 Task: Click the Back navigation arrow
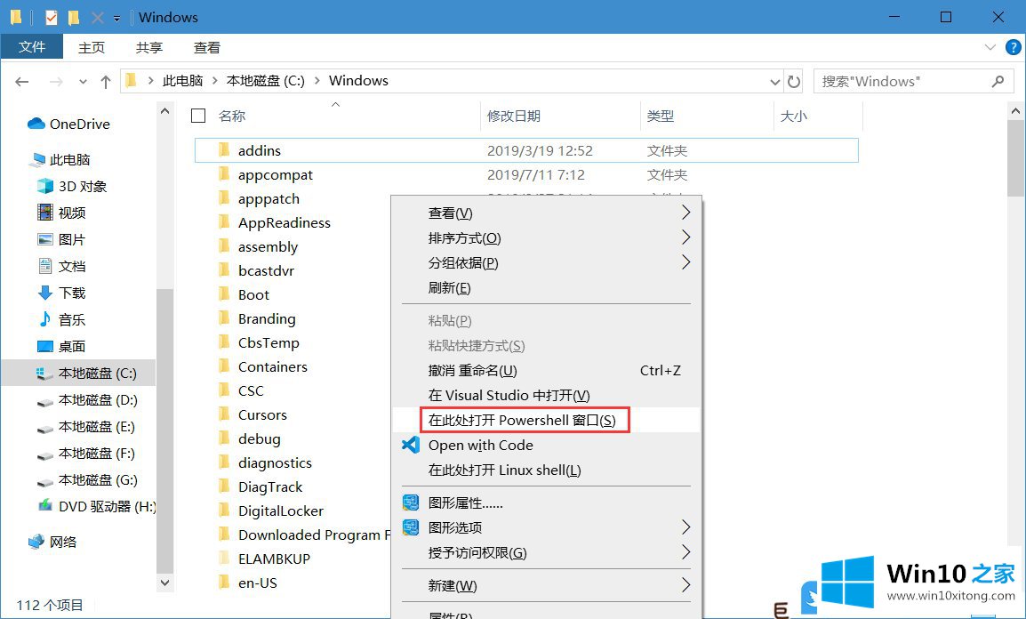click(x=22, y=82)
